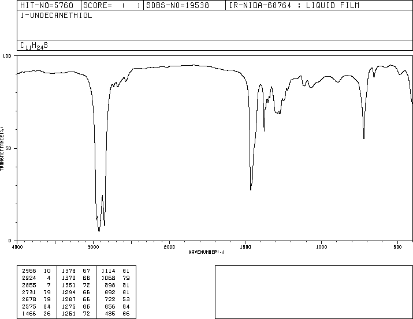The width and height of the screenshot is (413, 319).
Task: Click transmittance value 53 in the 722 row
Action: (x=126, y=299)
